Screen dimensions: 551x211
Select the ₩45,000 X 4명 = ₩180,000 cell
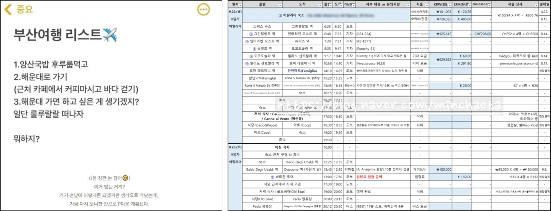tap(515, 169)
